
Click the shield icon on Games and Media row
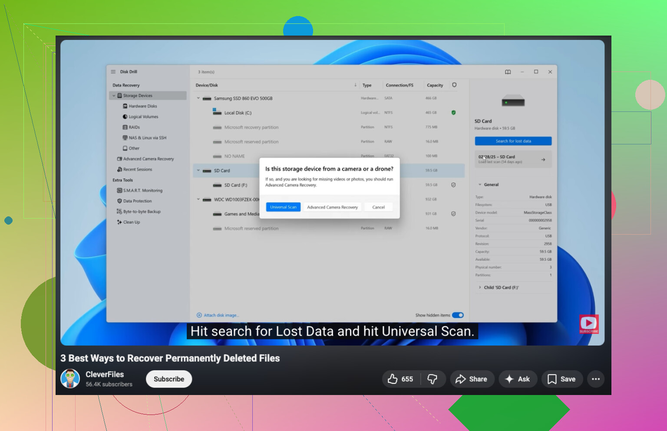tap(453, 214)
